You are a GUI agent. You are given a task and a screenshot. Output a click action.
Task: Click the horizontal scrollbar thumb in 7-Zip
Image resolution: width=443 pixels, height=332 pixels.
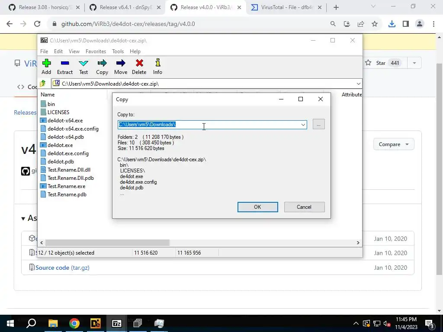point(107,243)
